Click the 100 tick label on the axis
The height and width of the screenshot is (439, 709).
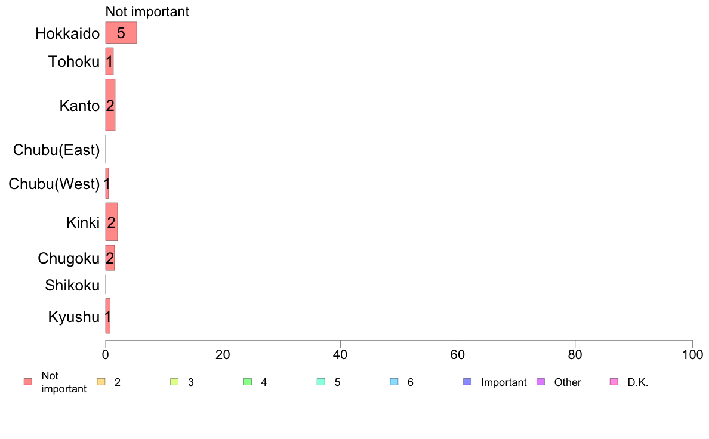pos(692,354)
